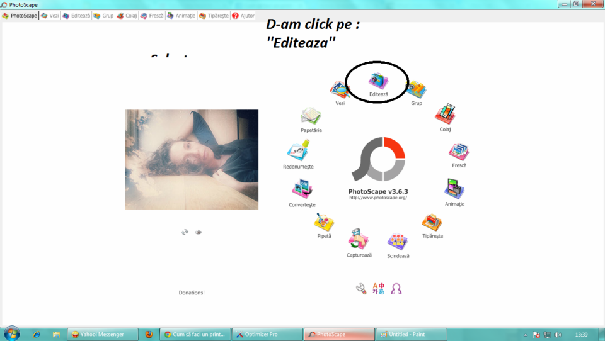Screen dimensions: 605x341
Task: Click the Donations! link
Action: tap(192, 293)
